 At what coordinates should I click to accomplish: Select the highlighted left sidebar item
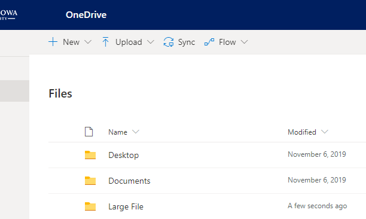click(x=14, y=91)
